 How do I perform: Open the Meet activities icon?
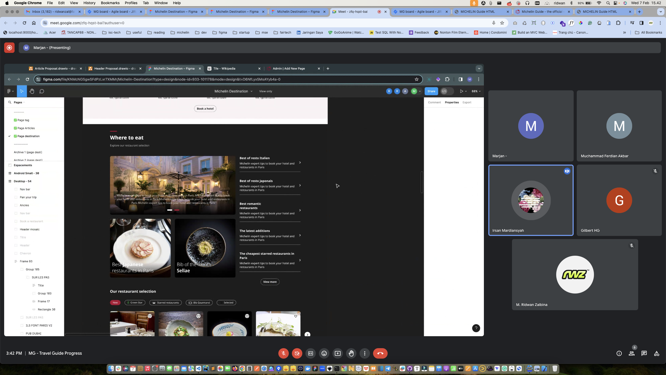[656, 353]
